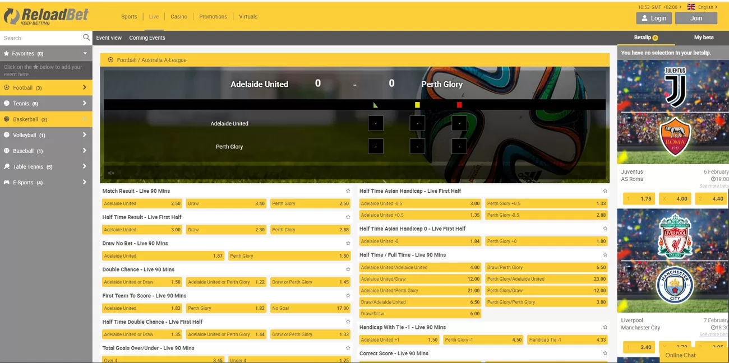
Task: Open the Live menu
Action: 154,16
